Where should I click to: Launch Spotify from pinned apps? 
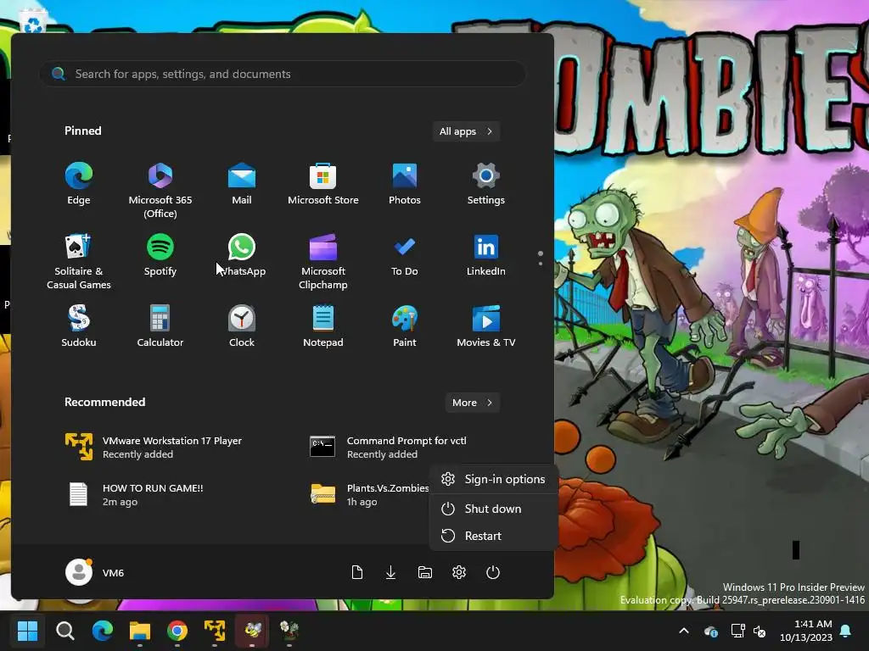pyautogui.click(x=160, y=255)
